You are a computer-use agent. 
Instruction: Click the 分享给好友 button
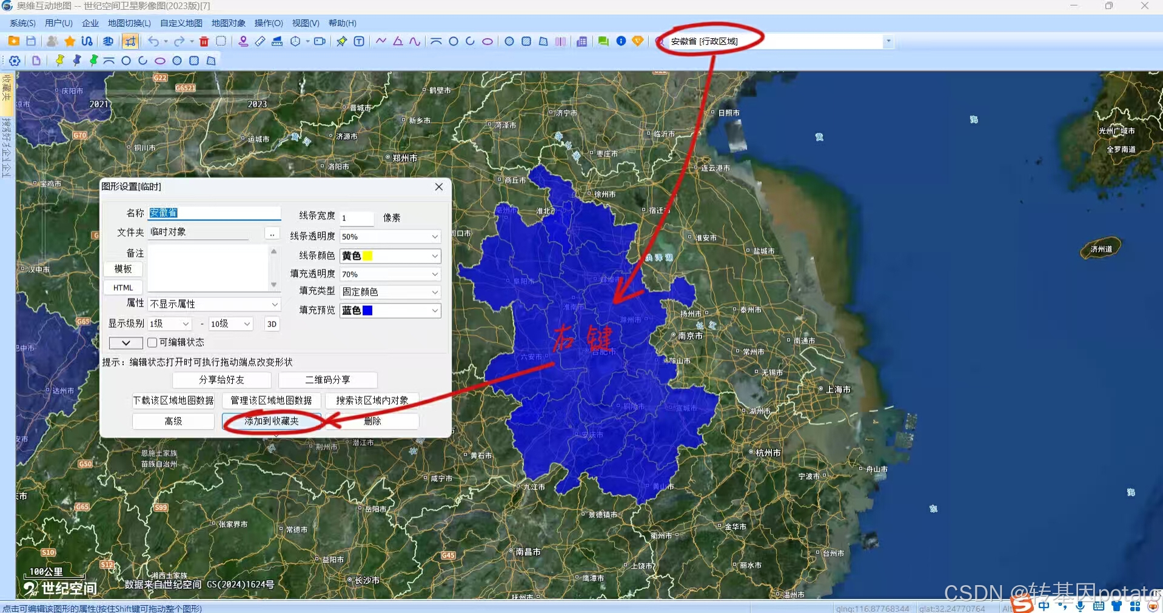tap(222, 380)
